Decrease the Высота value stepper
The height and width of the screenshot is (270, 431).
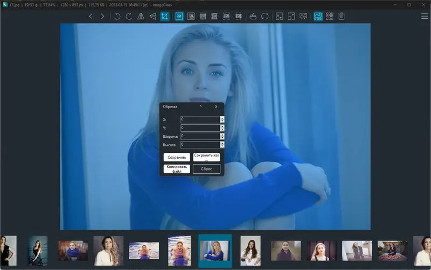click(x=222, y=146)
